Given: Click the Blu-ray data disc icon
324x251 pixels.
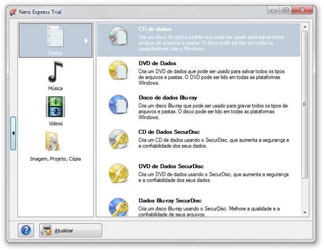Looking at the screenshot, I should (118, 105).
